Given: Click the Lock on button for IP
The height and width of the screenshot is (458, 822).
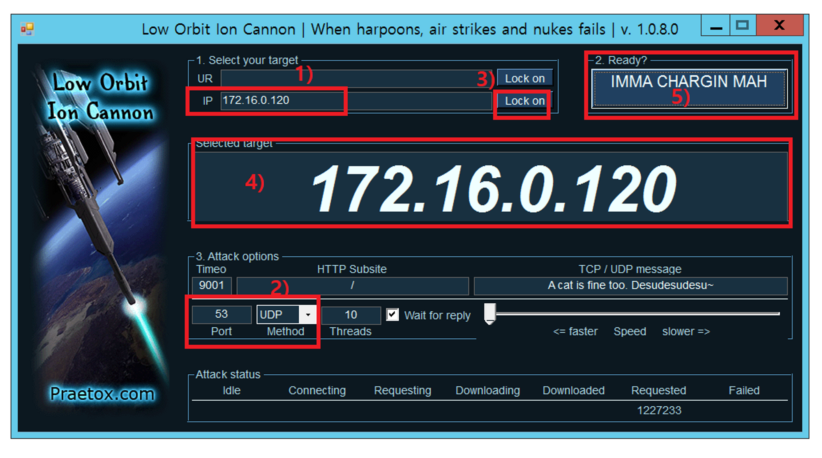Looking at the screenshot, I should tap(525, 101).
